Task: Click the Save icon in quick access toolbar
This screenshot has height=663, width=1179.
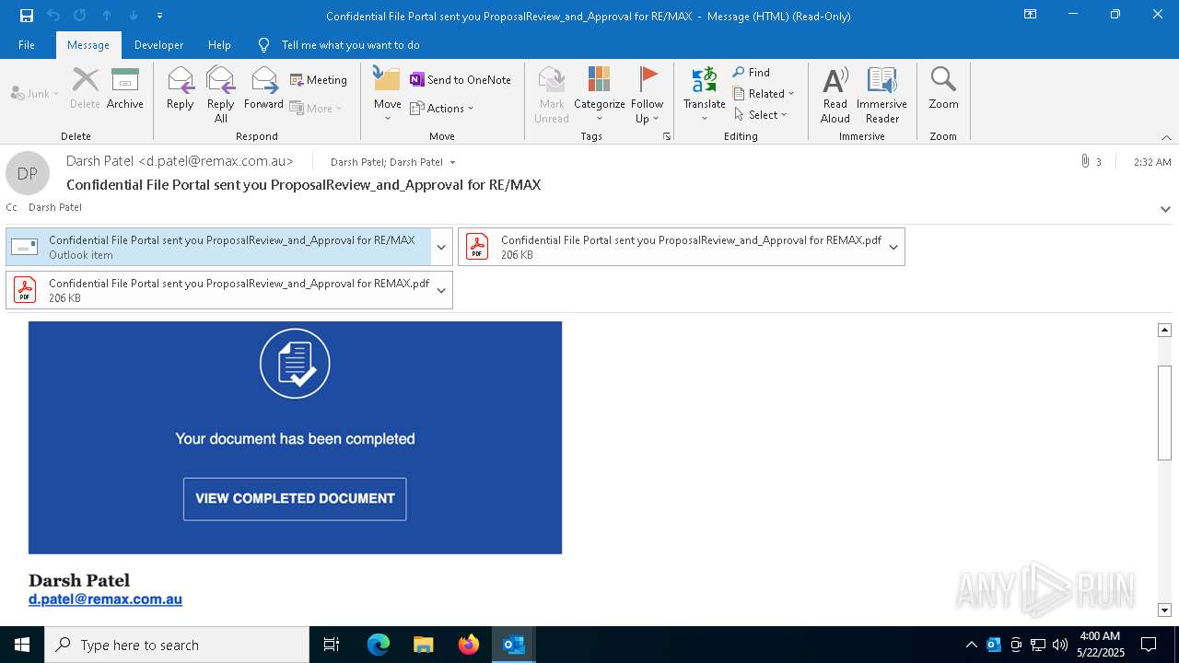Action: (27, 16)
